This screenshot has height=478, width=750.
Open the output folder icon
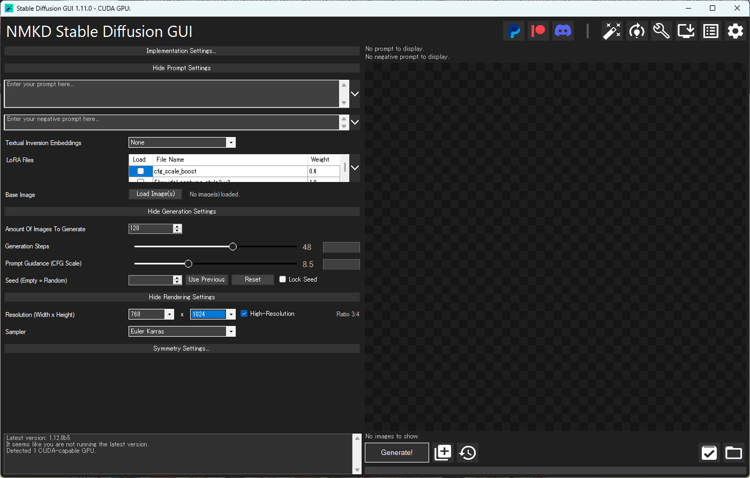(733, 453)
